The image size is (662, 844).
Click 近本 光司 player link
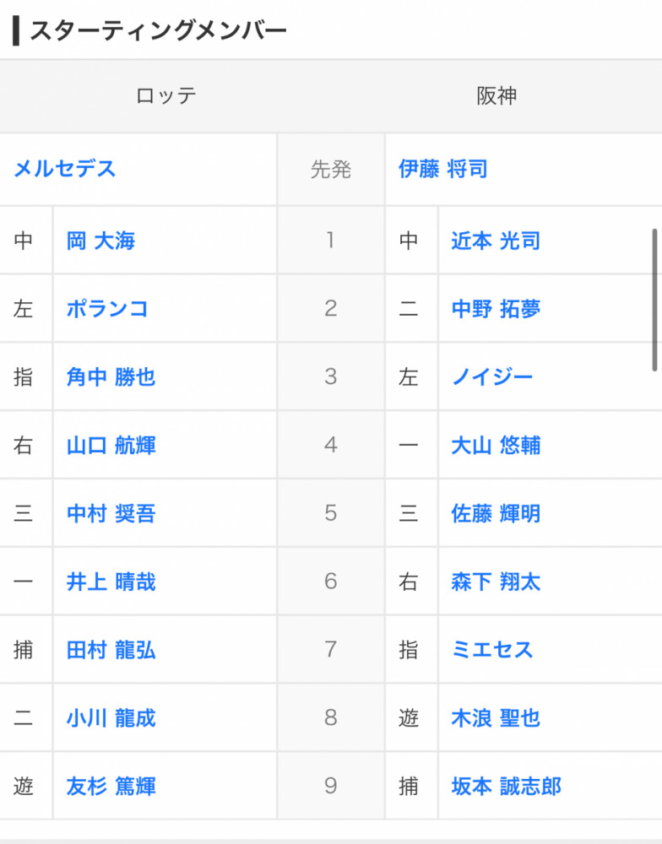496,241
